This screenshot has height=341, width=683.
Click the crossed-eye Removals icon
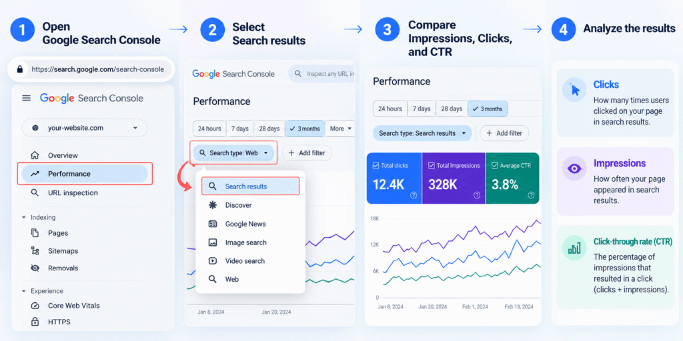(35, 268)
